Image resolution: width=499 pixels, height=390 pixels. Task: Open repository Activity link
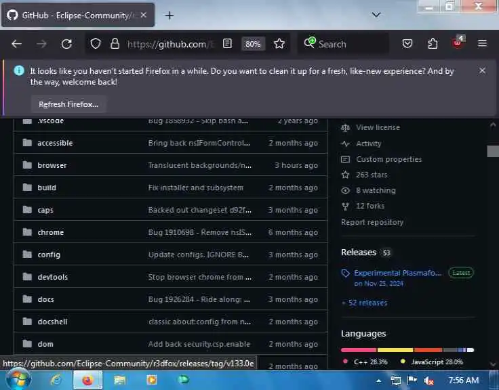369,144
